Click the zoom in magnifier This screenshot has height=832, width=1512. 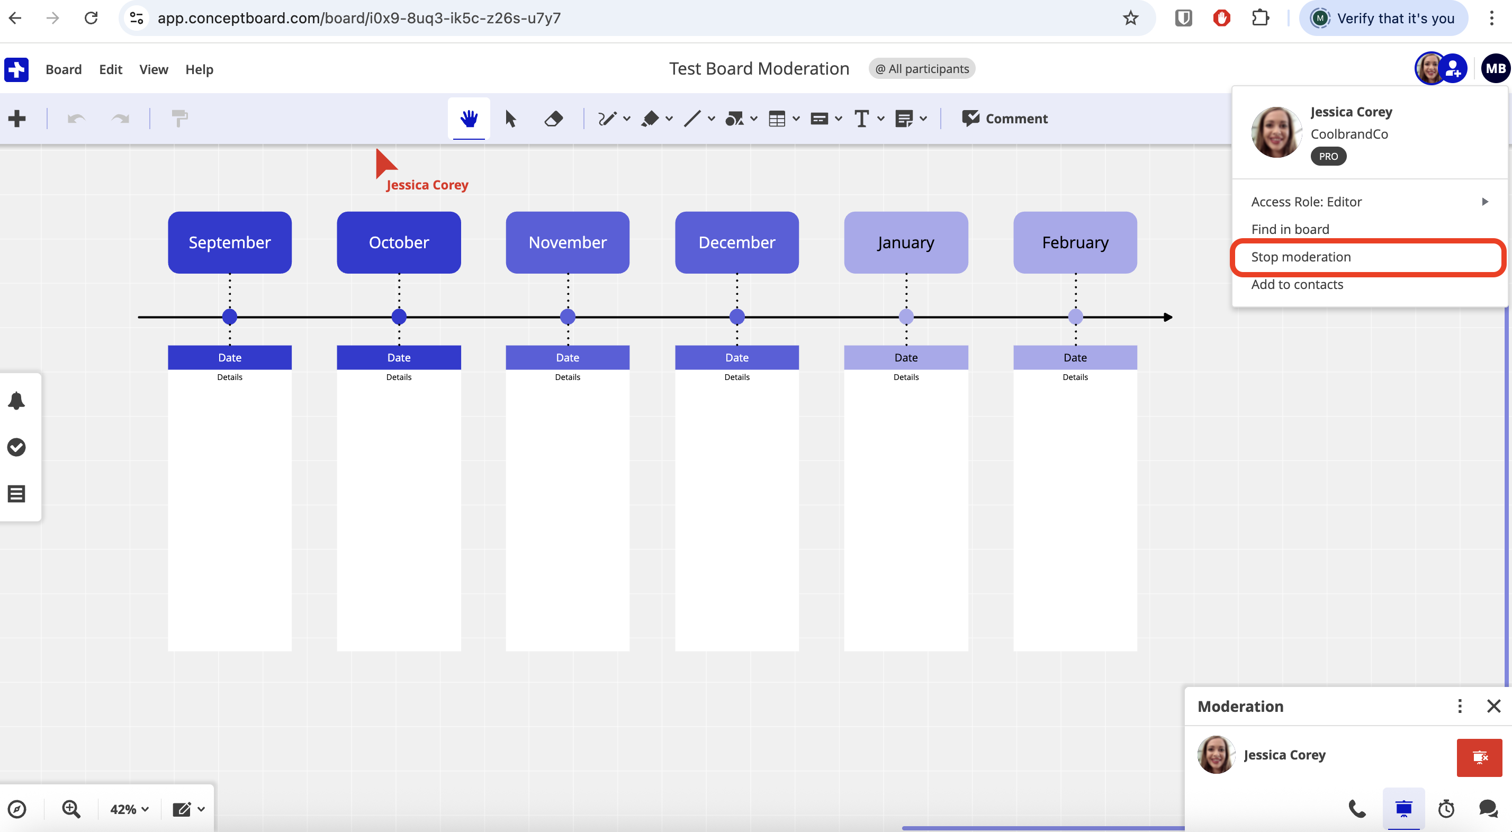pos(71,809)
